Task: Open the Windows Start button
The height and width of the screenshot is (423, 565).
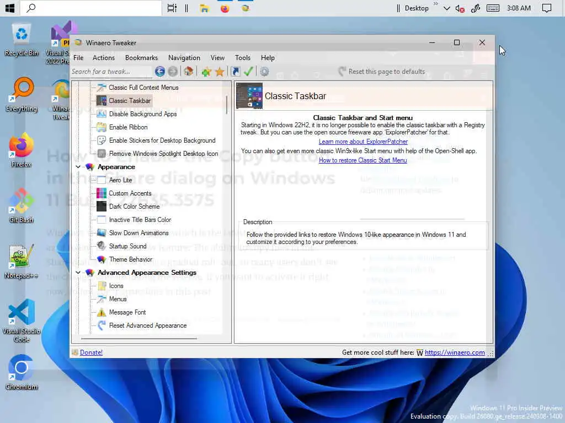Action: coord(10,8)
